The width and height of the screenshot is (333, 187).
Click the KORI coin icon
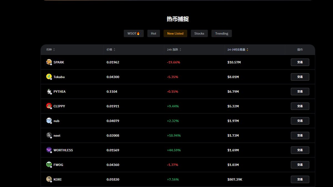49,179
